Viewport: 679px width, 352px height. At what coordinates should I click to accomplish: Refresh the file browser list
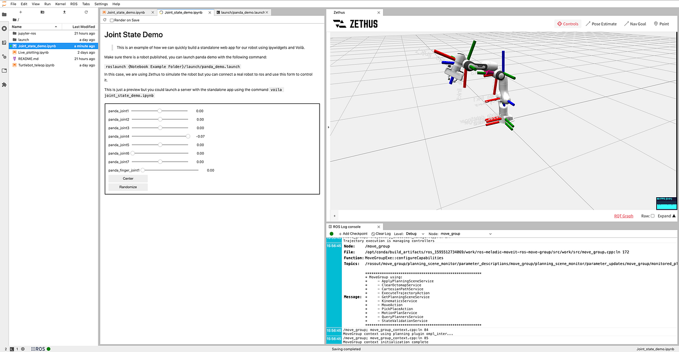[85, 11]
